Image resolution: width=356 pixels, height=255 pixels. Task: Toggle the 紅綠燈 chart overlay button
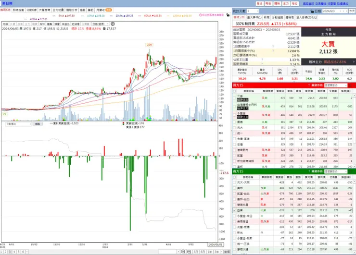[76, 24]
